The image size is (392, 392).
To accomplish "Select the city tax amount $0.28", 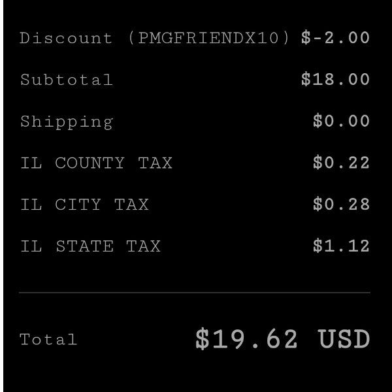I will (341, 204).
